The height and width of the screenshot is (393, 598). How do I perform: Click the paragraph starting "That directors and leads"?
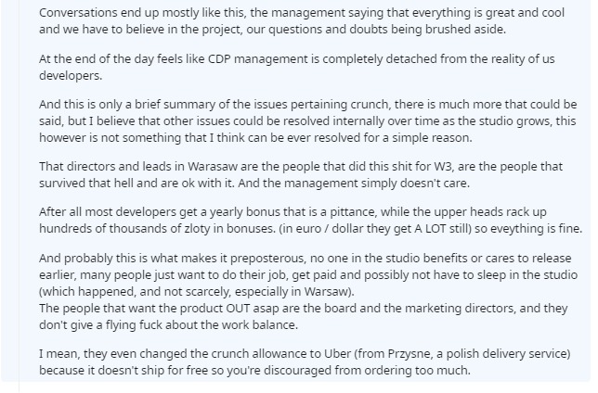click(297, 174)
